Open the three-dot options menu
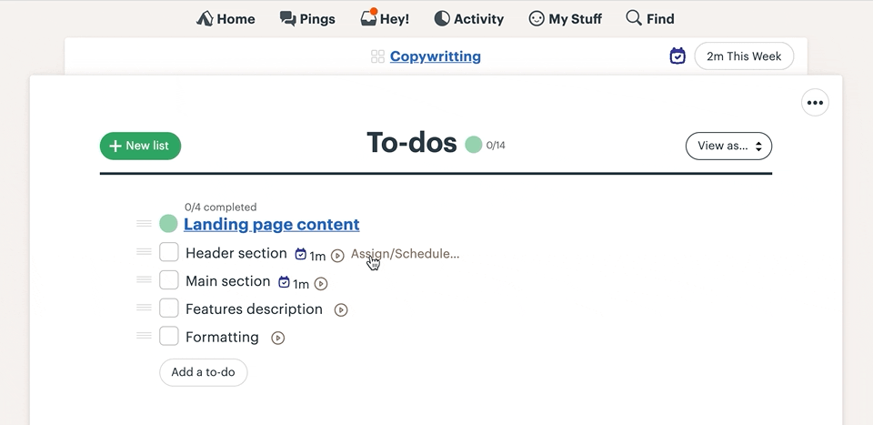 pyautogui.click(x=815, y=103)
